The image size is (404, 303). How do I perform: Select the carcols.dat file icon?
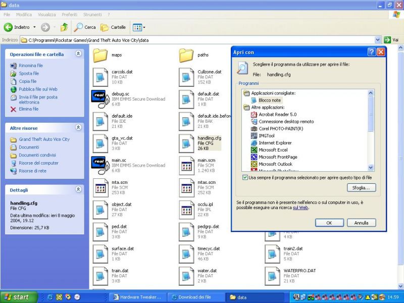point(100,77)
